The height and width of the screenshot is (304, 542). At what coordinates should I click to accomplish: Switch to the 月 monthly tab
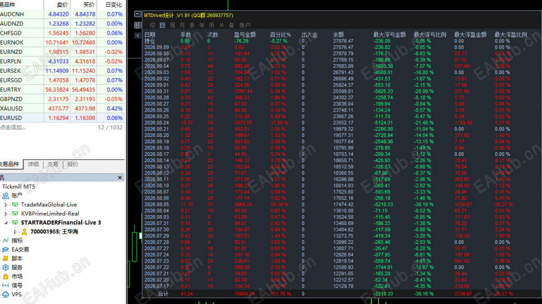click(182, 25)
